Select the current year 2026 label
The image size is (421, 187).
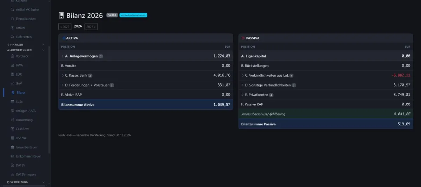click(x=78, y=26)
